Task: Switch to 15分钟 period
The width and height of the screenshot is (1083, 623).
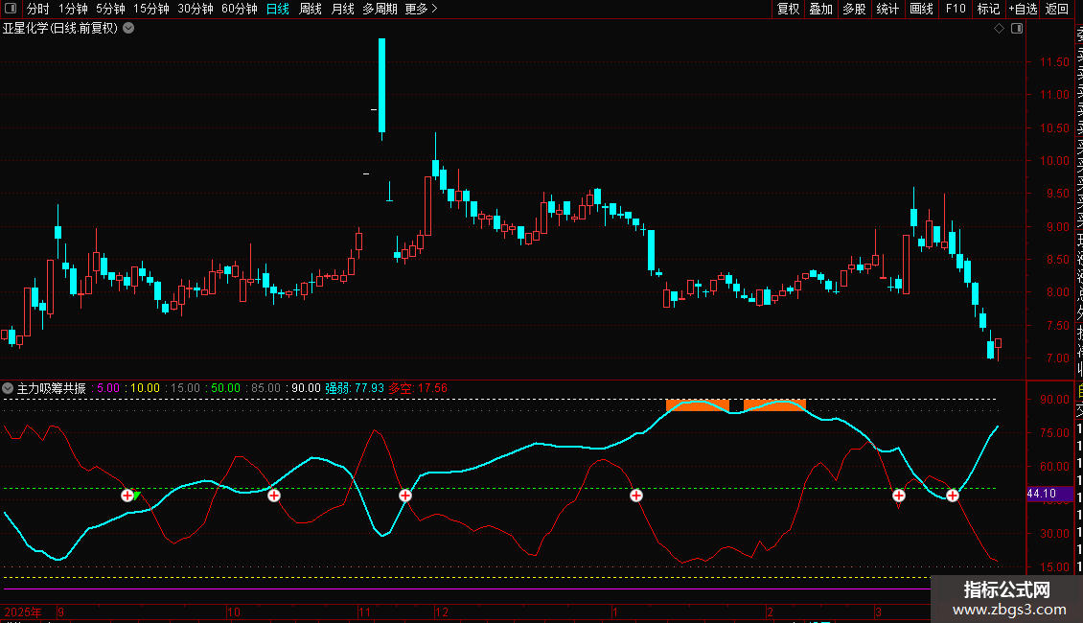Action: click(x=151, y=9)
